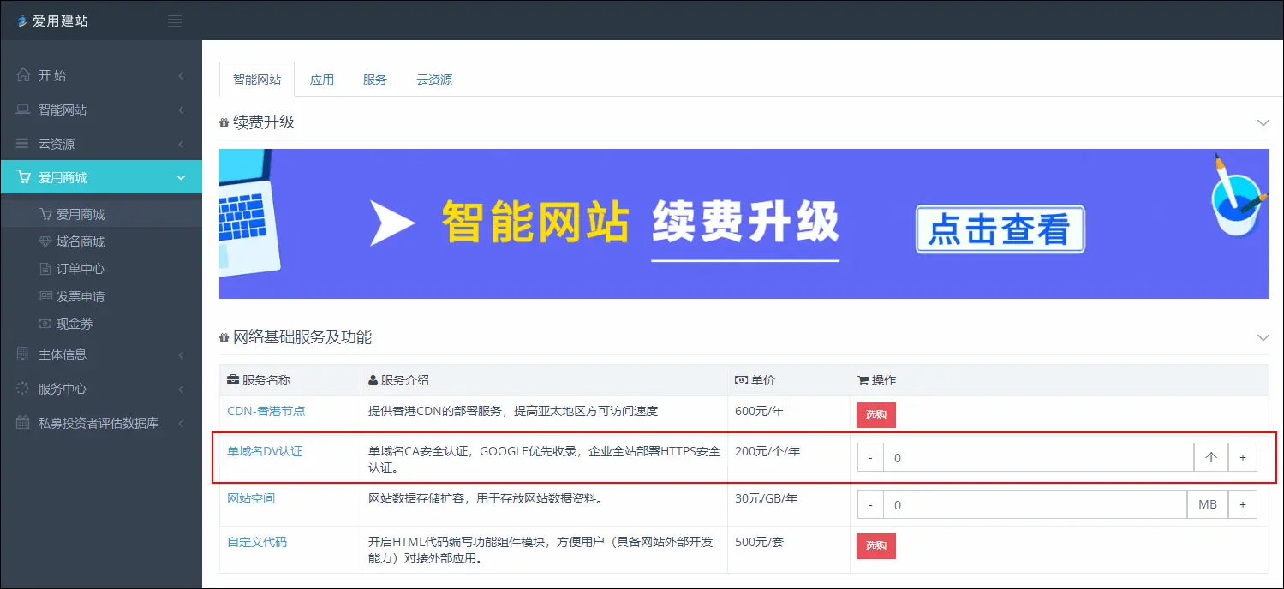Collapse the 网络基础服务及功能 panel chevron
Viewport: 1284px width, 589px height.
pyautogui.click(x=1263, y=337)
